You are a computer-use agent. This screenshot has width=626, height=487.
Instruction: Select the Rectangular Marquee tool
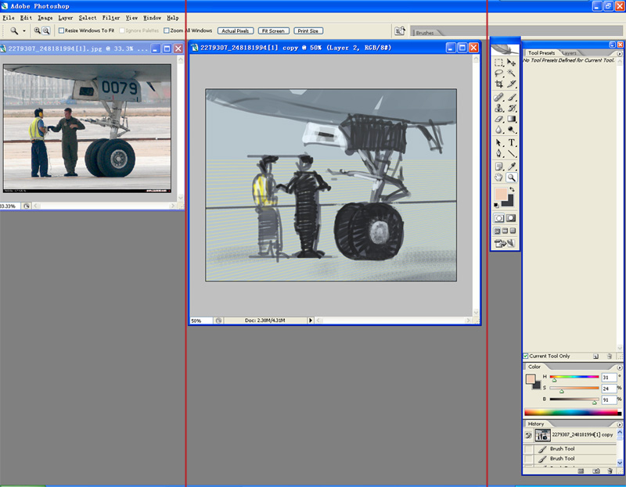coord(498,63)
